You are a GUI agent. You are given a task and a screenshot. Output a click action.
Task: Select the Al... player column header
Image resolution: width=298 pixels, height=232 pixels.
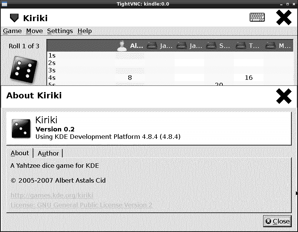coord(130,46)
